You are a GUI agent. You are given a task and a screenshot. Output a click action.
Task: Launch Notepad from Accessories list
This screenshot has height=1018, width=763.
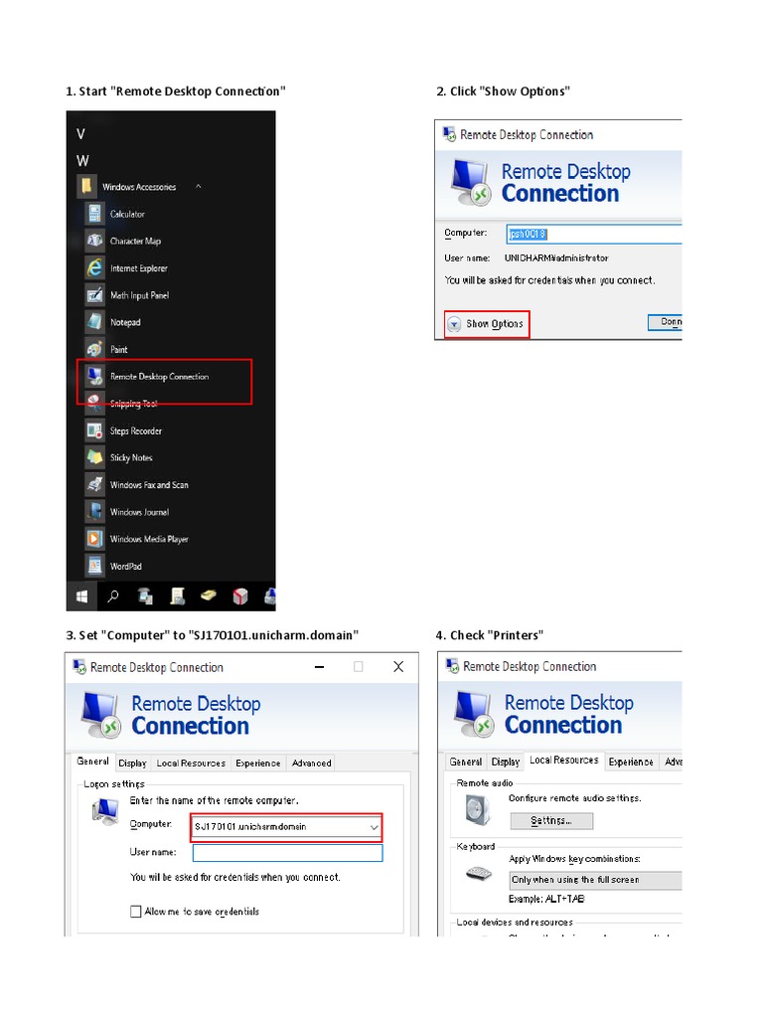(x=125, y=323)
